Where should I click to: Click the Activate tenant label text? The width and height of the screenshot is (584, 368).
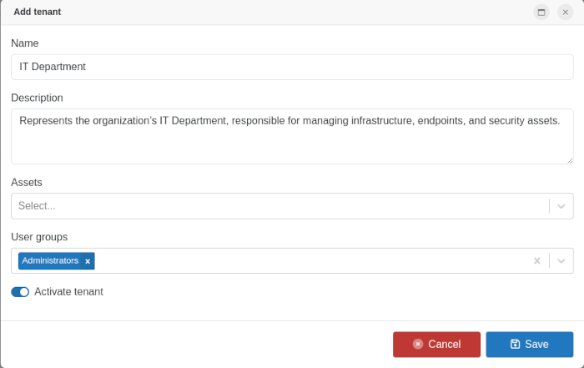(x=68, y=292)
